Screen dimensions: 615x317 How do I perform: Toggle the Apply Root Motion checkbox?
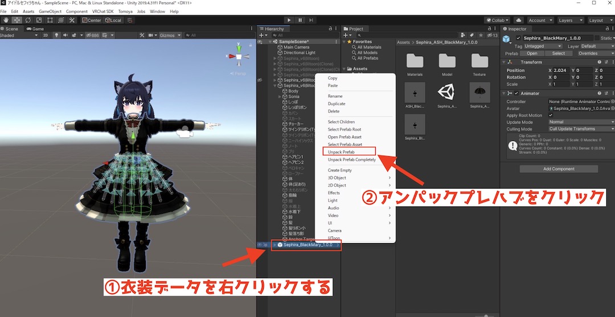tap(551, 115)
